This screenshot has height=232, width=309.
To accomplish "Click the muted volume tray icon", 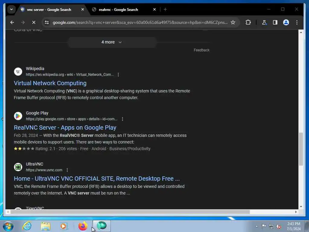I will point(279,227).
